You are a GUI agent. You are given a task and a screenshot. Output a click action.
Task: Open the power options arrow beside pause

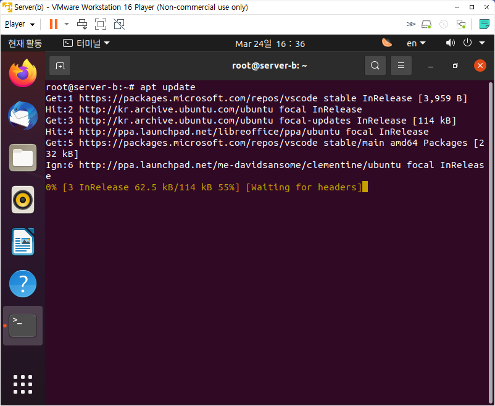(x=66, y=24)
